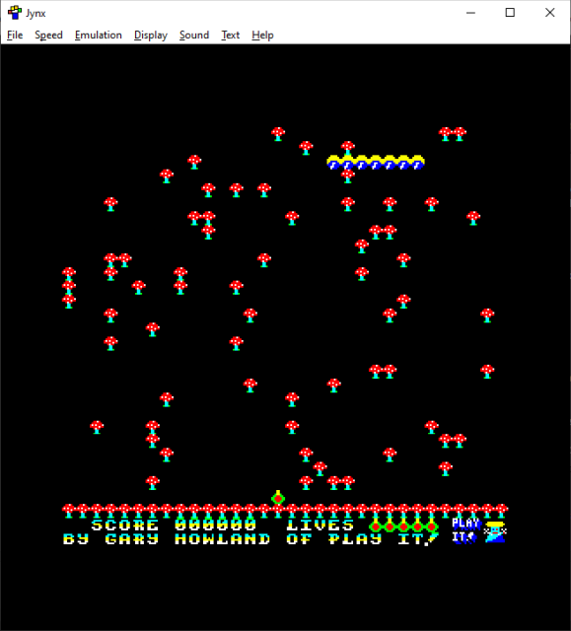The width and height of the screenshot is (571, 631).
Task: Click the green player ship above mushroom row
Action: (278, 498)
